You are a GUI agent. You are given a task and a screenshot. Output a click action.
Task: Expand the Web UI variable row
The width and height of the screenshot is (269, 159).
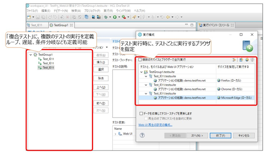pyautogui.click(x=115, y=134)
